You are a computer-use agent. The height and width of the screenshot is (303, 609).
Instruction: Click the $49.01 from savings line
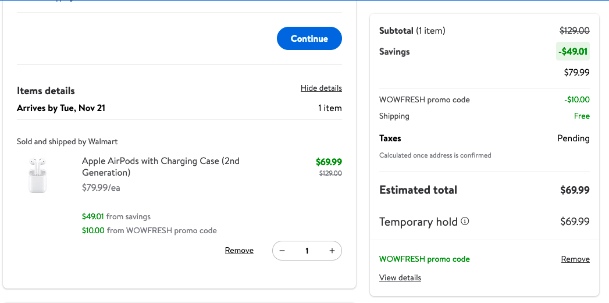[116, 216]
